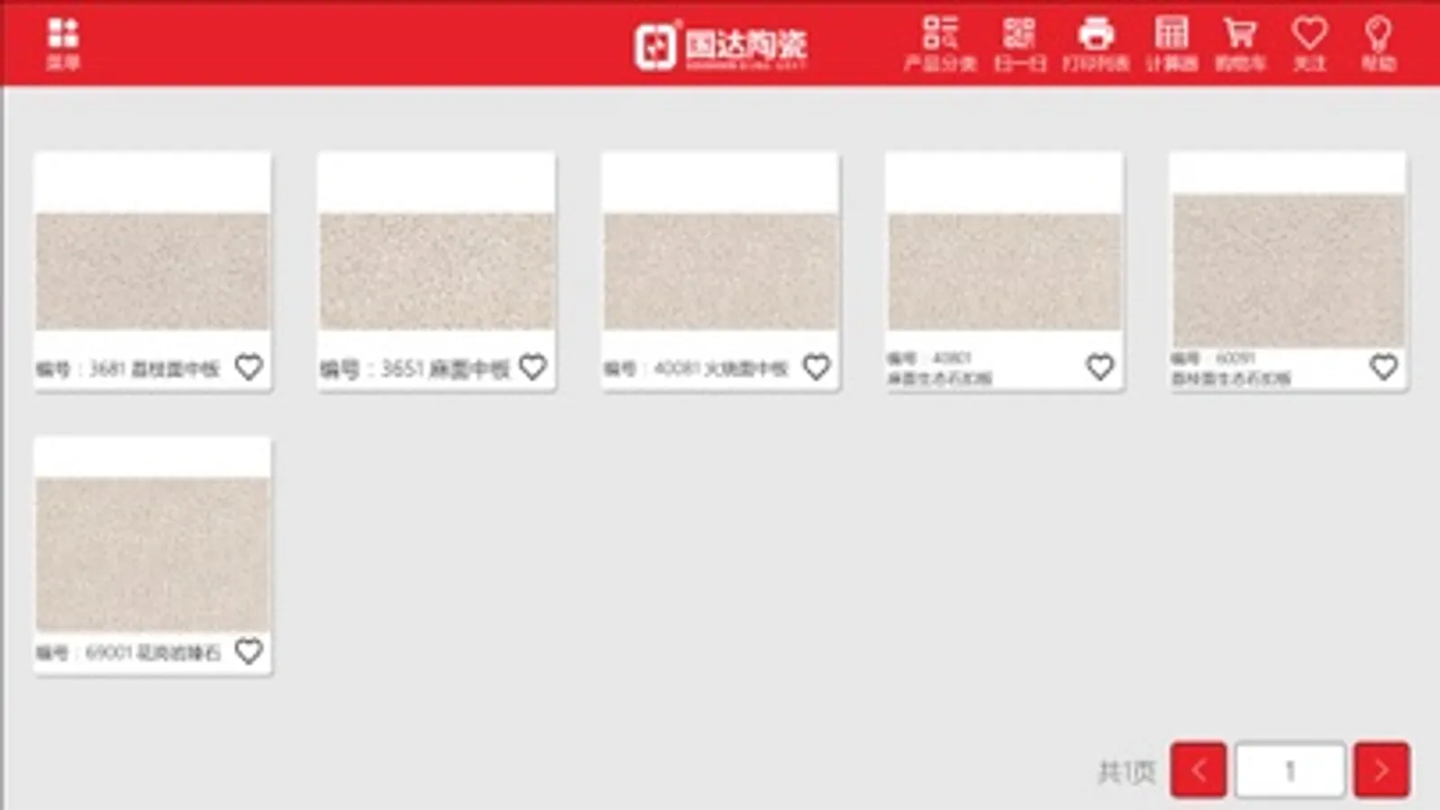Open the tile image for product 60091
1440x810 pixels.
click(x=1288, y=271)
